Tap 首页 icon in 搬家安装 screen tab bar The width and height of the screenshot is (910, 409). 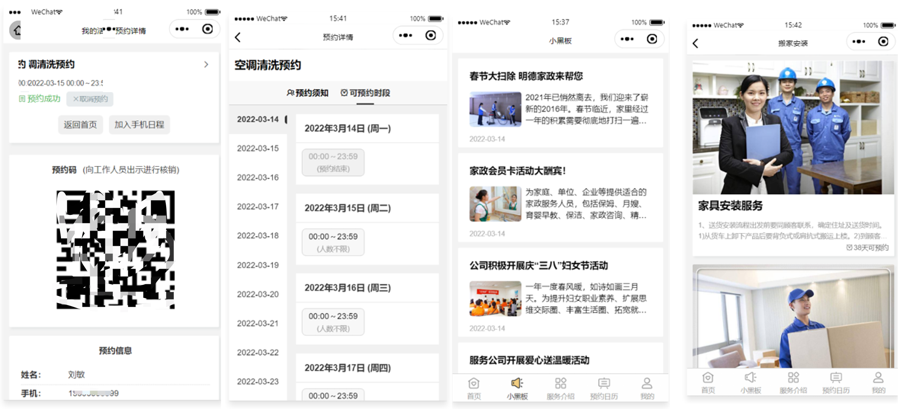click(708, 377)
